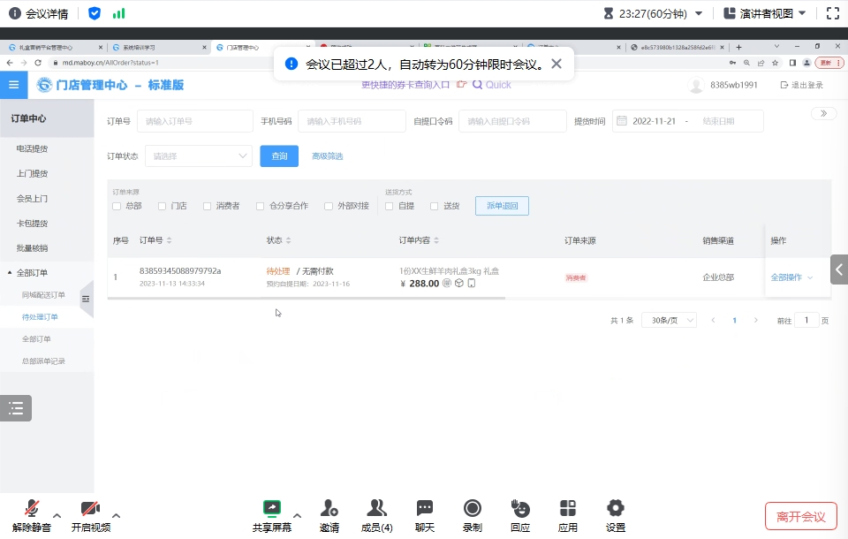Check the 总部 order source checkbox
This screenshot has width=848, height=539.
click(x=117, y=206)
